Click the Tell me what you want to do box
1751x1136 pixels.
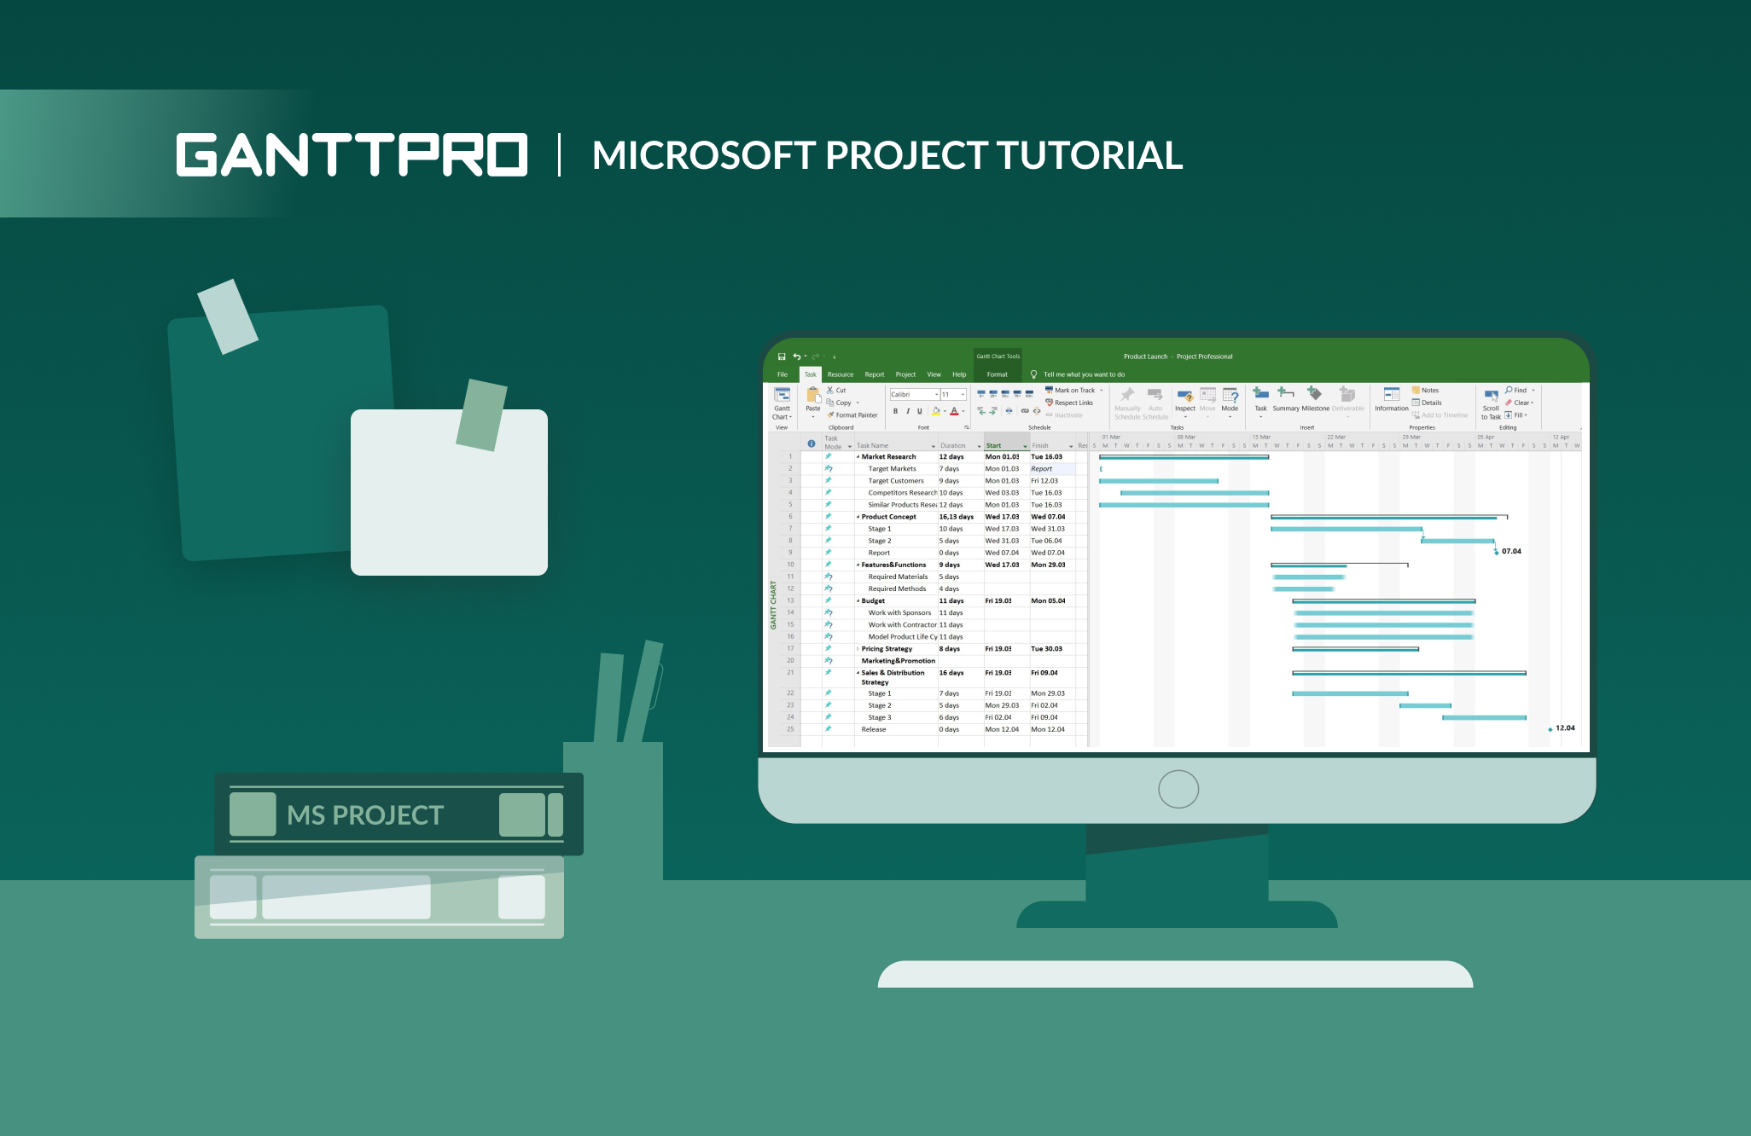(1078, 374)
